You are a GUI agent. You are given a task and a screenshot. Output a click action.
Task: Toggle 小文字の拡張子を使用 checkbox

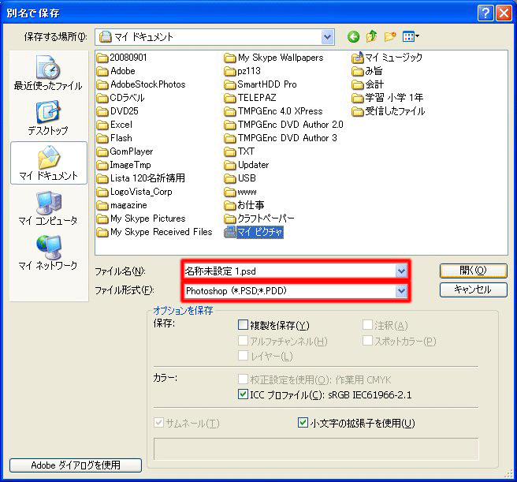(x=303, y=422)
